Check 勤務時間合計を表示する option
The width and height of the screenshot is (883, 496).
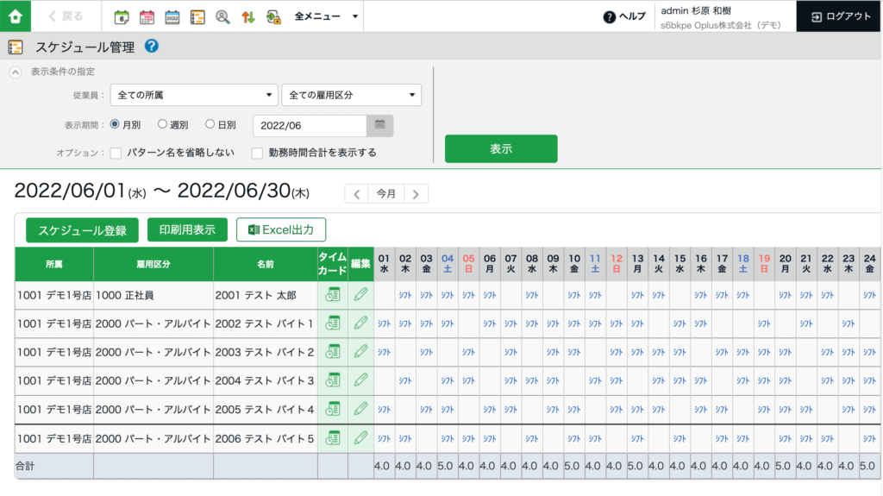(x=257, y=153)
